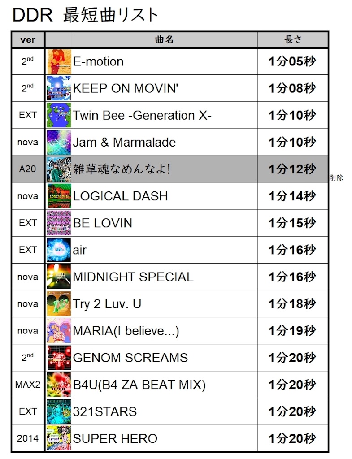The height and width of the screenshot is (459, 352).
Task: Select the ver column header
Action: (x=28, y=39)
